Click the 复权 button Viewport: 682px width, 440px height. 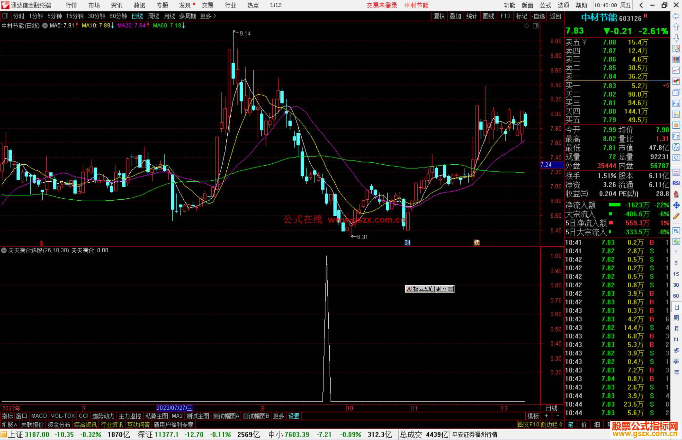(439, 16)
